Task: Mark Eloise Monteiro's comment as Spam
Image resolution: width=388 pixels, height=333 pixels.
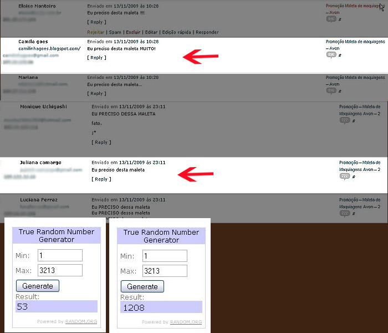Action: (115, 32)
